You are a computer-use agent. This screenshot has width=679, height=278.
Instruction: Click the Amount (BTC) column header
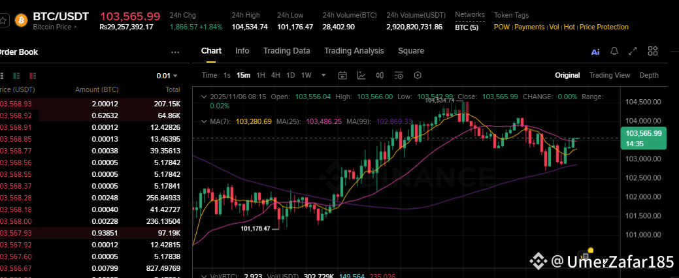[97, 90]
